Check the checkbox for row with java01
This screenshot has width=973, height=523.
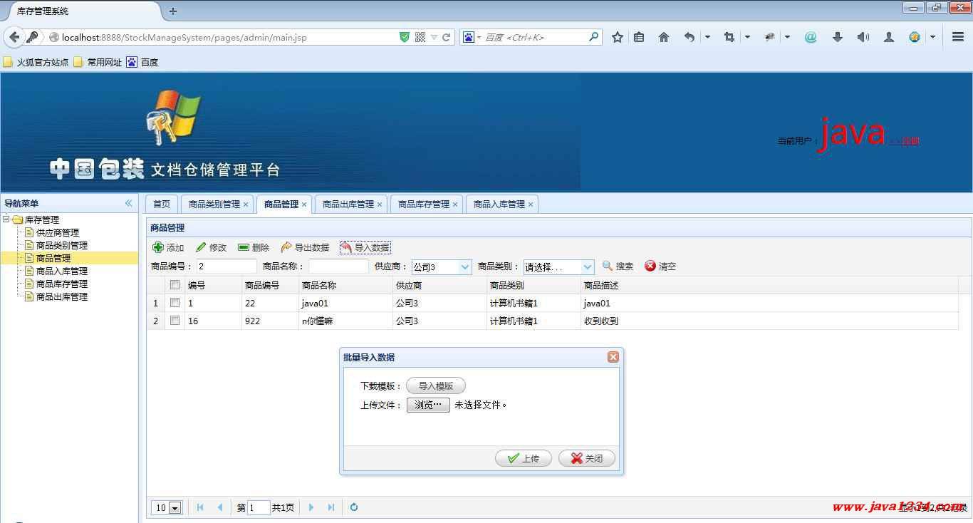tap(175, 303)
